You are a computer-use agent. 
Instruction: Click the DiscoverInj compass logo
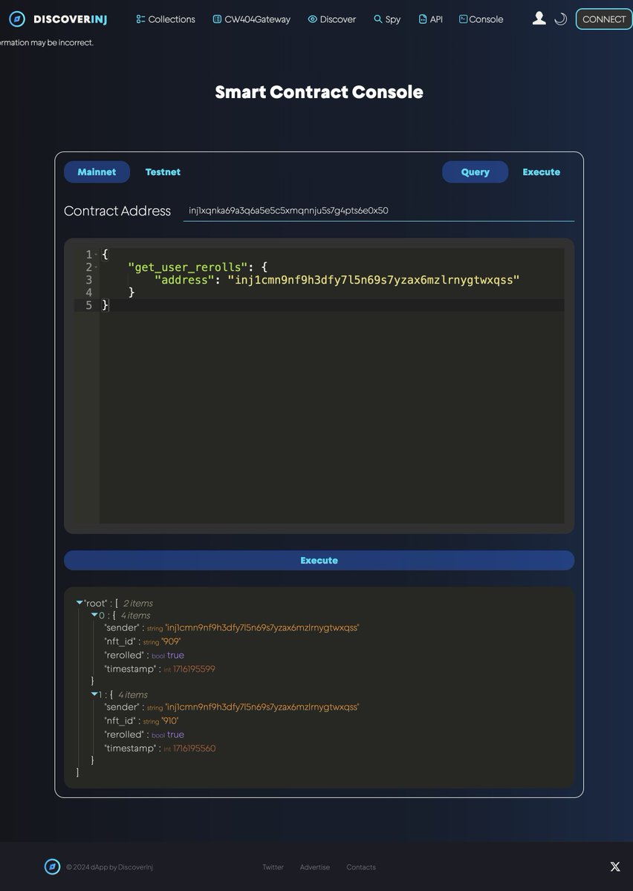click(17, 19)
